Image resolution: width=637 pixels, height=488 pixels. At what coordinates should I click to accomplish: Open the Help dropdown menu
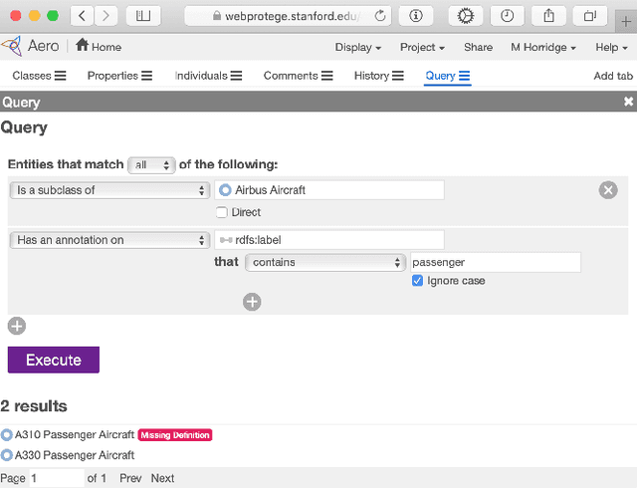611,47
